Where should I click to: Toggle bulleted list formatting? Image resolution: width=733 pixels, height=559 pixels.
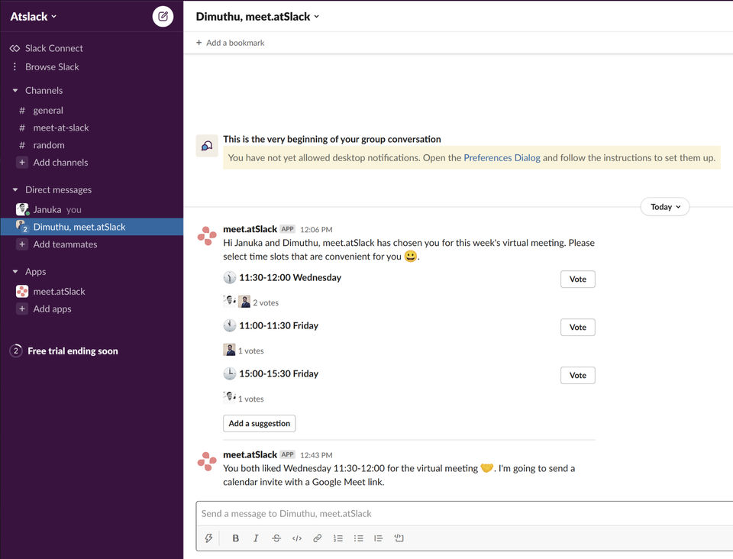tap(359, 538)
